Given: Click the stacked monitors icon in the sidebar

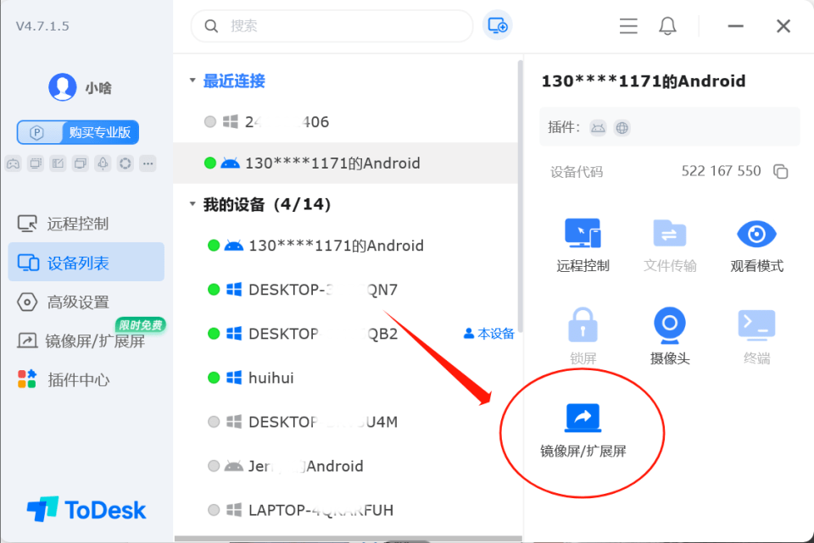Looking at the screenshot, I should click(81, 163).
